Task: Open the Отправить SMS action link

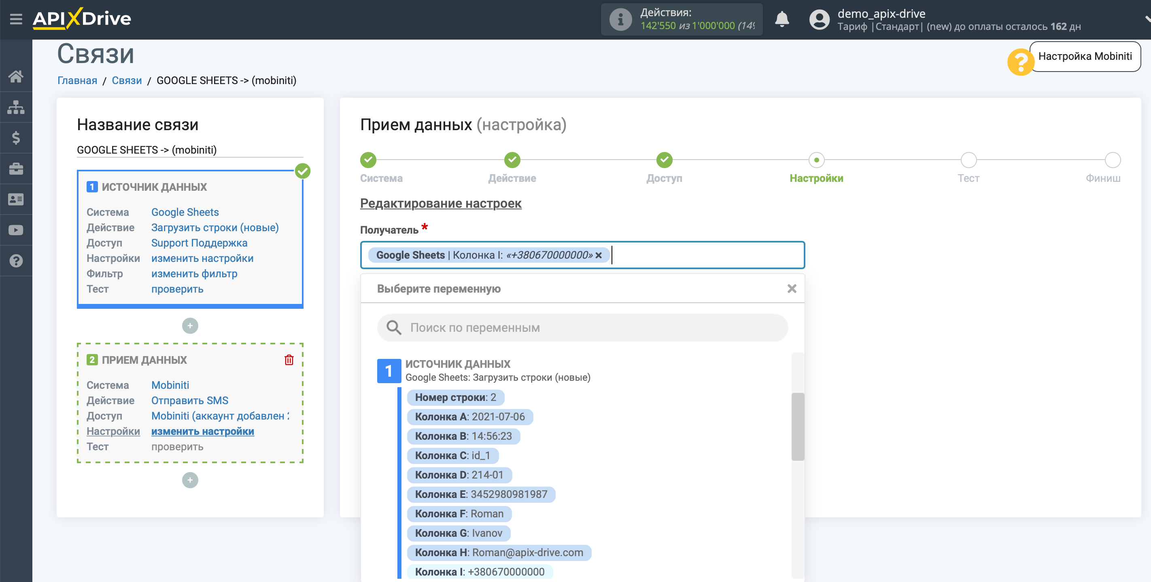Action: tap(190, 401)
